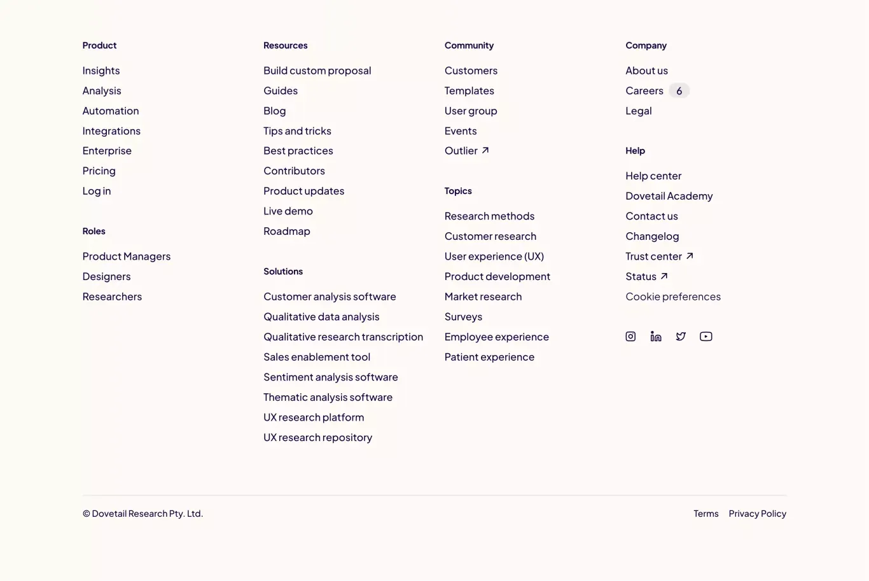Click the arrow icon beside Outlier
Screen dimensions: 869x581
point(485,151)
